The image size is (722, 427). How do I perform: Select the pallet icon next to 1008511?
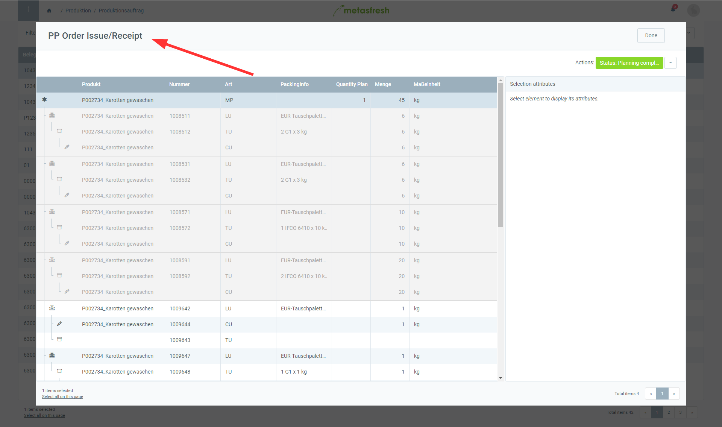(52, 115)
